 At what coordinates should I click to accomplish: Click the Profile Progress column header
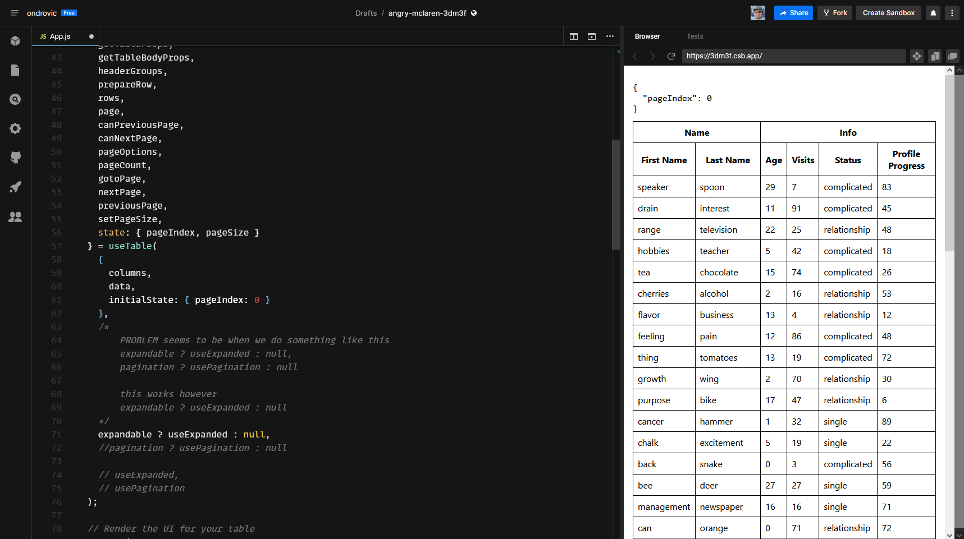coord(906,160)
